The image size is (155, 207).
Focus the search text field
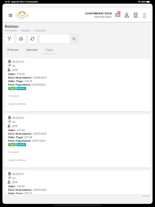(54, 39)
